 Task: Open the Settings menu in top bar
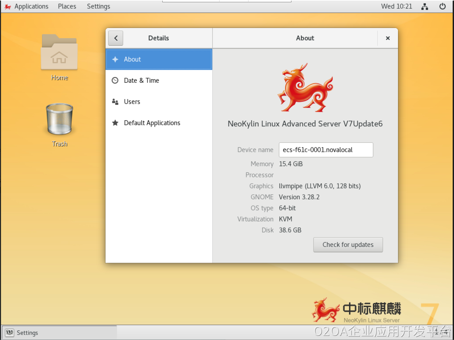coord(98,6)
